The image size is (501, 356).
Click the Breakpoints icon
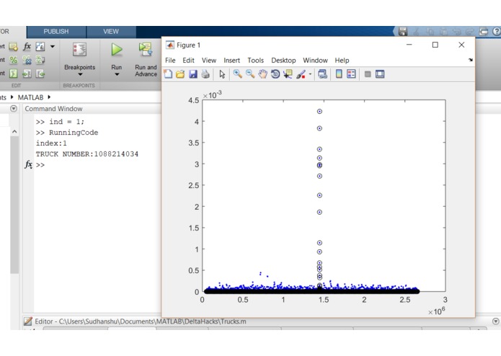tap(79, 50)
